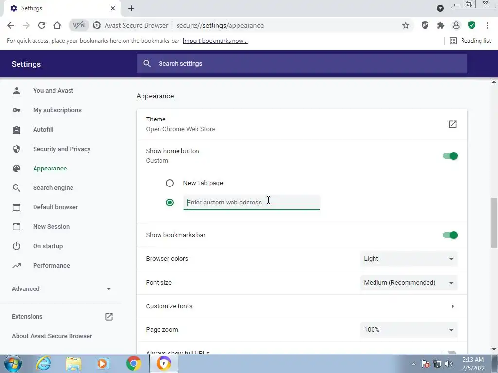Expand the Advanced section
498x373 pixels.
click(61, 288)
